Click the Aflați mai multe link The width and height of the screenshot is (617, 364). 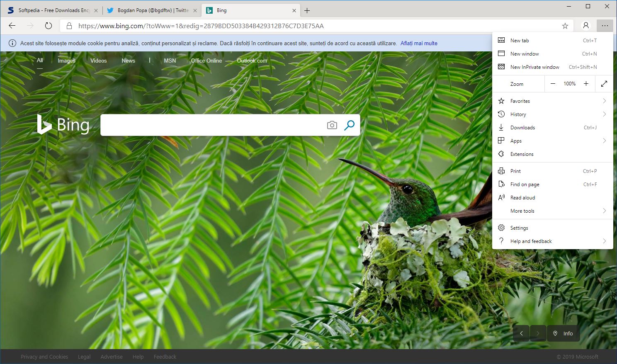click(419, 43)
